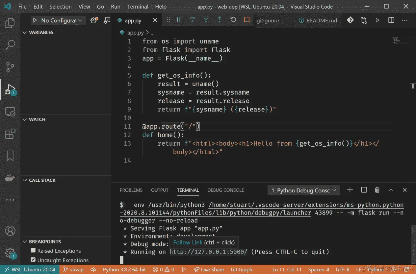The image size is (416, 274).
Task: Open the File menu
Action: (x=22, y=7)
